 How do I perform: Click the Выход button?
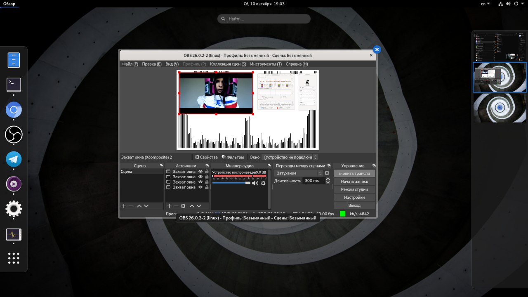[354, 205]
